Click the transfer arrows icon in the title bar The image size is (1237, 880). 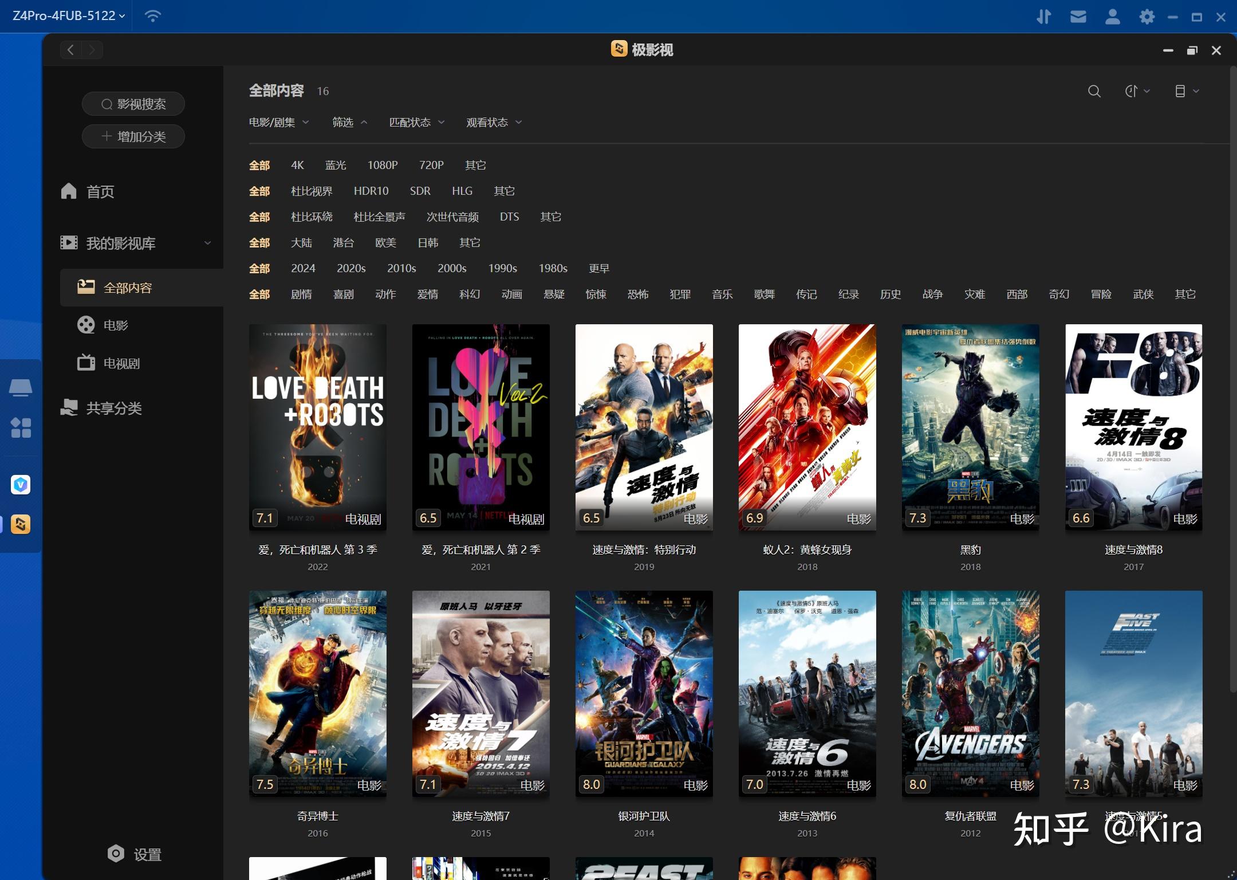point(1043,17)
